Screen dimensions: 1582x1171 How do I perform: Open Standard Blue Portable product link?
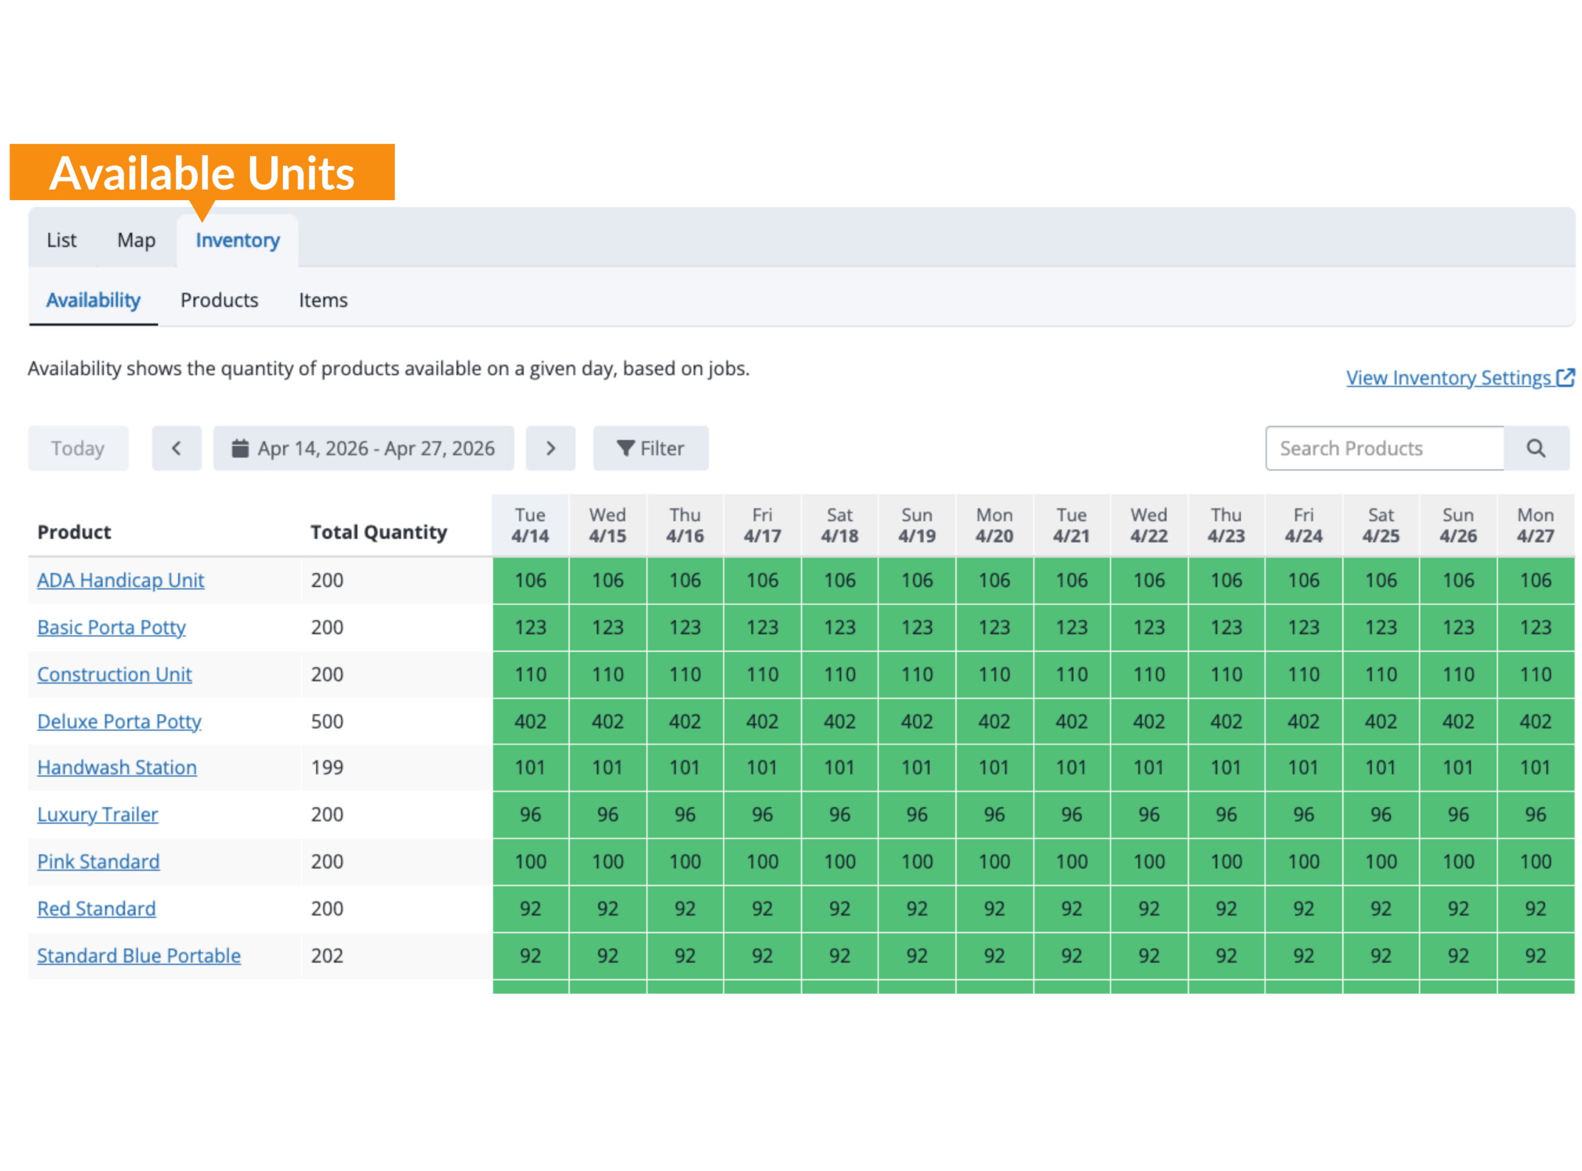tap(139, 955)
